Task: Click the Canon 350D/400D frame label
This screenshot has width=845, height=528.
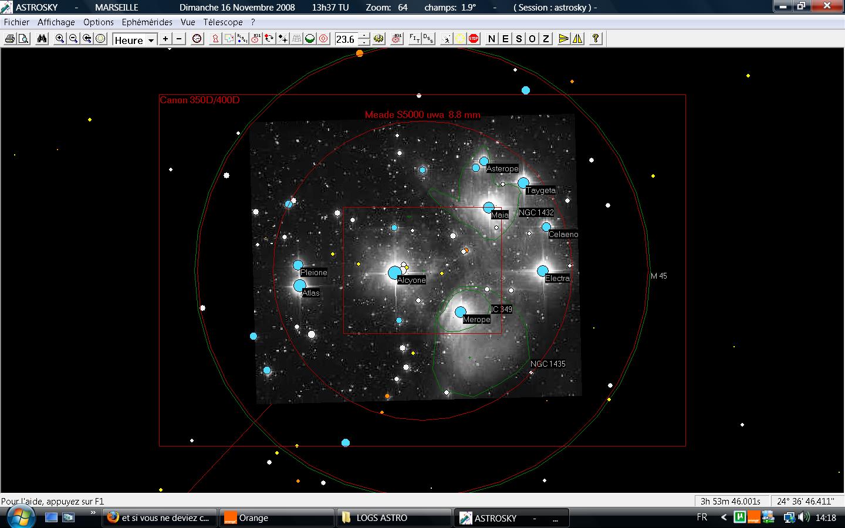Action: pyautogui.click(x=200, y=100)
